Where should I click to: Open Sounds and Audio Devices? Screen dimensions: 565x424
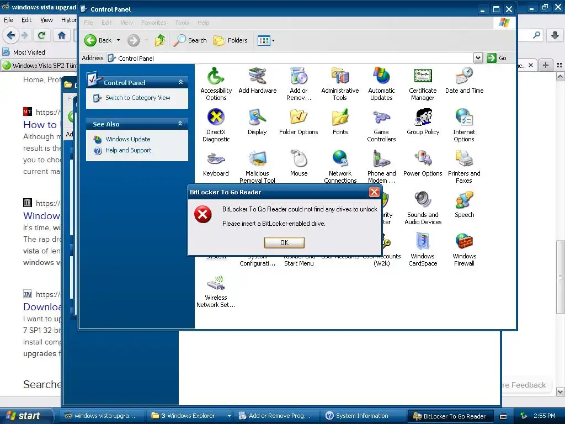click(423, 208)
